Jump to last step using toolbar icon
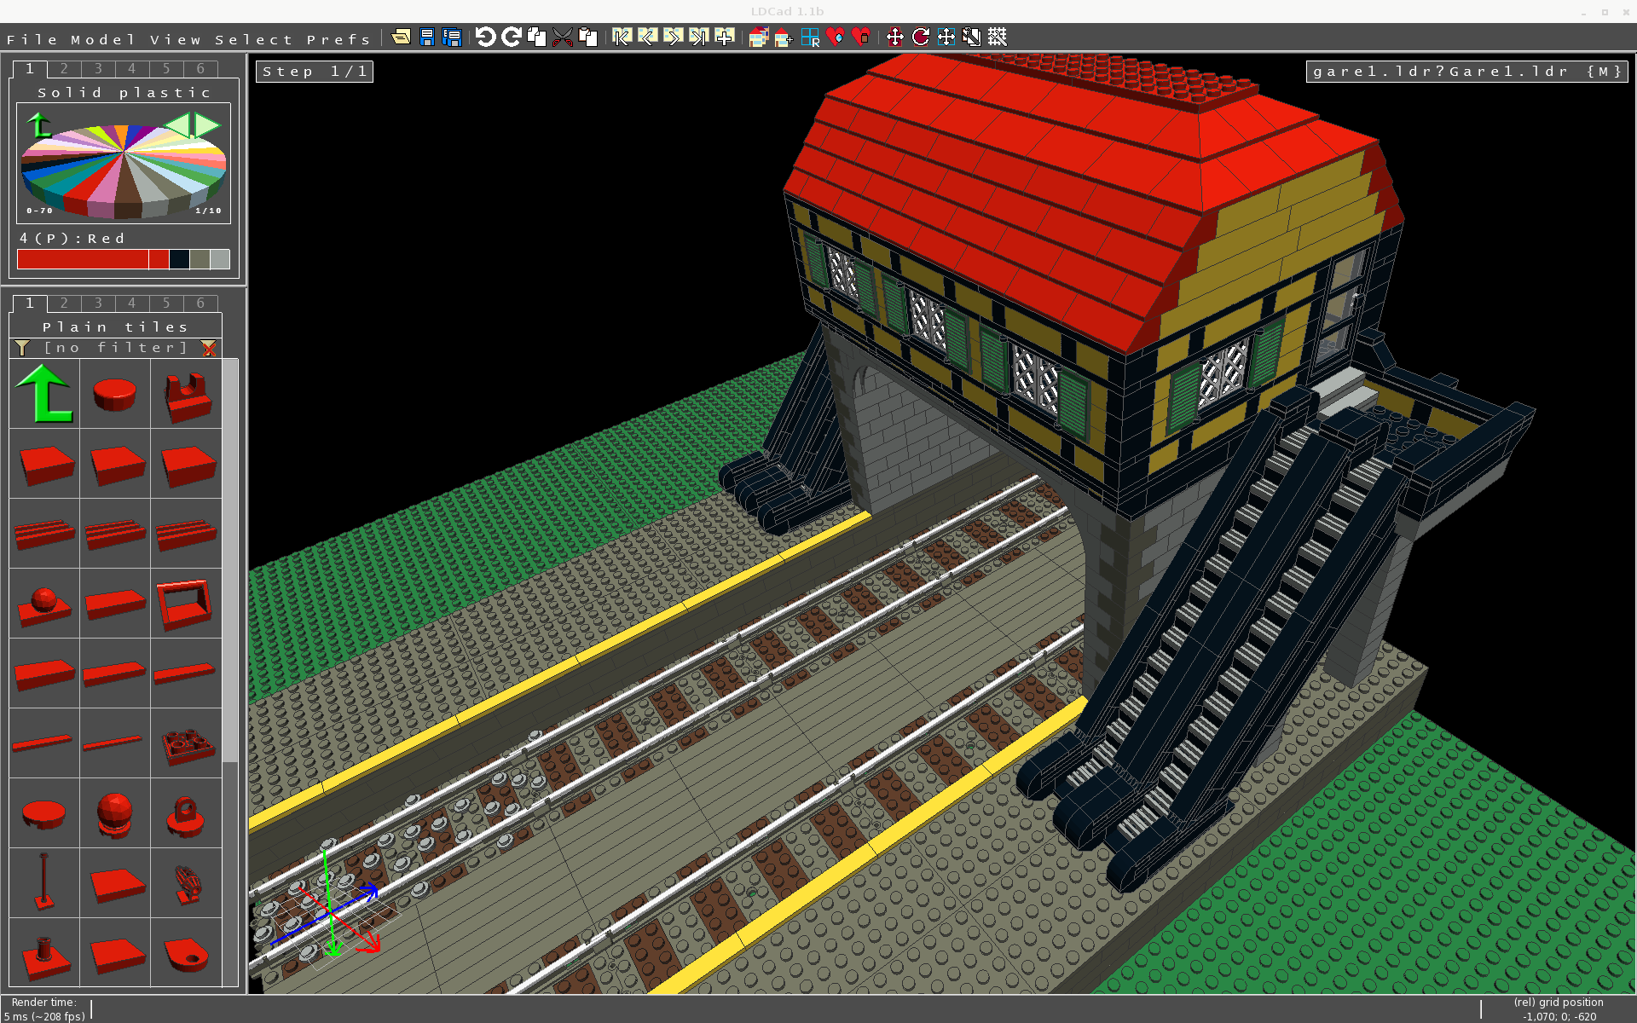This screenshot has height=1023, width=1637. tap(698, 38)
